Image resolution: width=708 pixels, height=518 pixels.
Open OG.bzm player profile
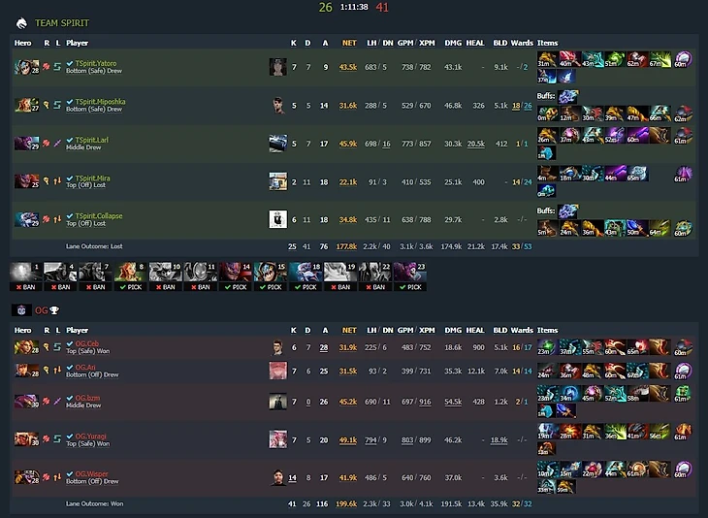tap(87, 398)
